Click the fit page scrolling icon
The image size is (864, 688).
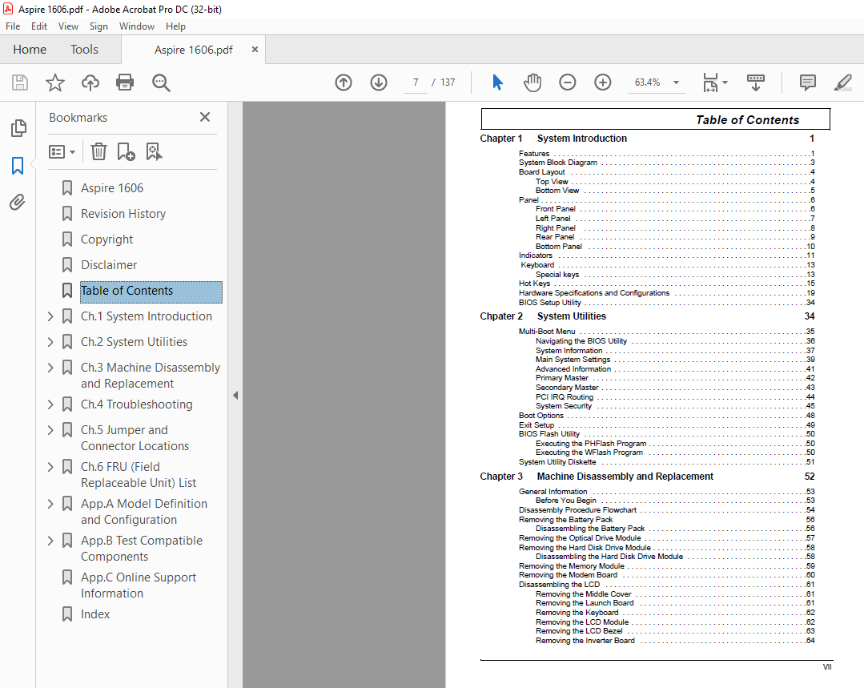click(710, 82)
